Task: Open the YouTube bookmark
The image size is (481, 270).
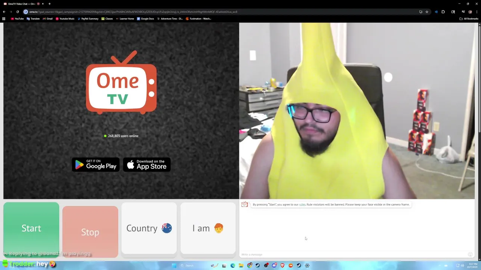Action: (17, 18)
